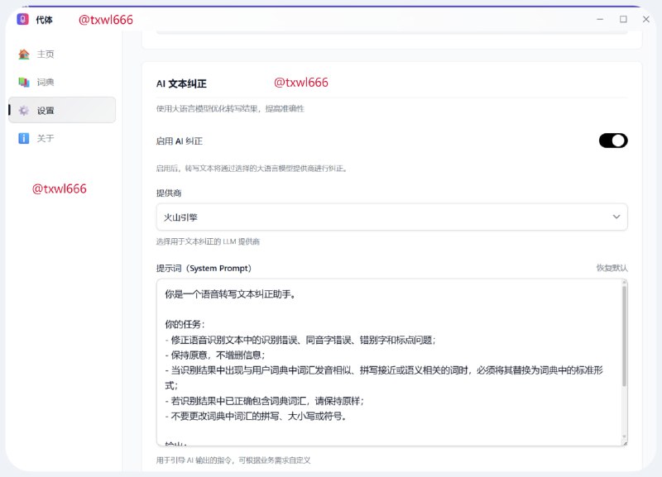Click 恢复默认 to restore default prompt
The image size is (662, 477).
click(612, 268)
